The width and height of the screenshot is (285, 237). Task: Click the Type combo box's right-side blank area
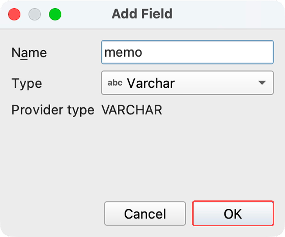click(x=215, y=83)
